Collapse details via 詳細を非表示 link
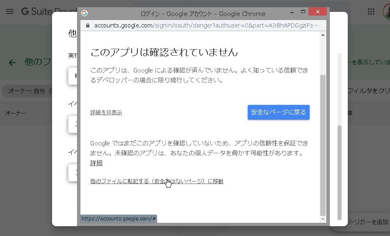The height and width of the screenshot is (236, 390). coord(106,113)
